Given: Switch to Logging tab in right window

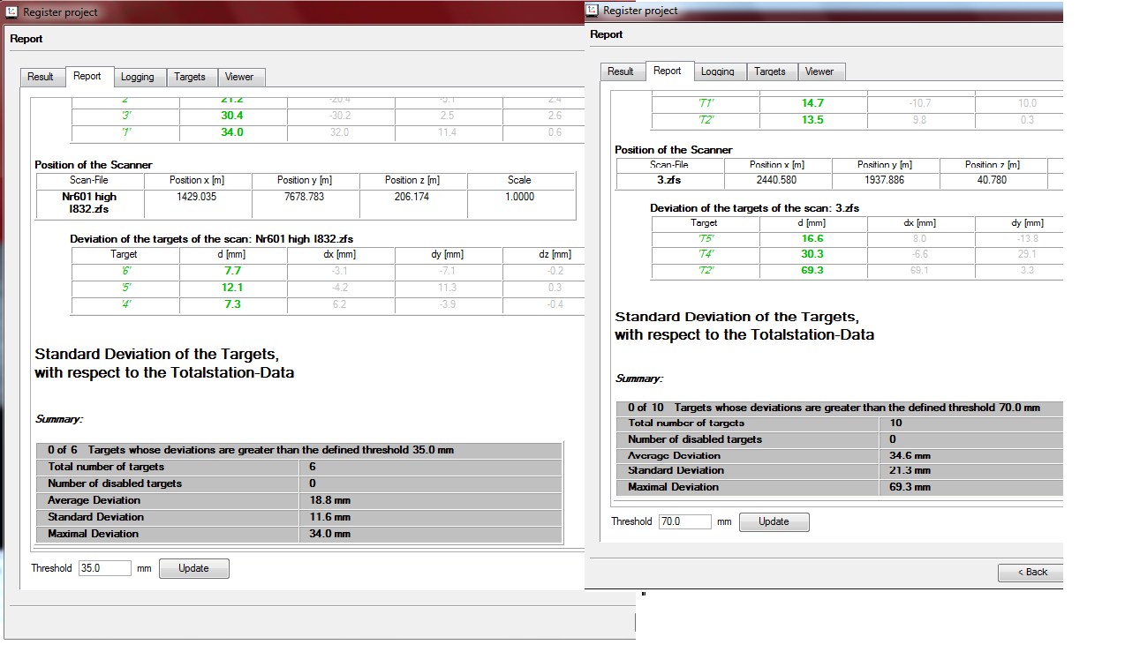Looking at the screenshot, I should tap(718, 71).
